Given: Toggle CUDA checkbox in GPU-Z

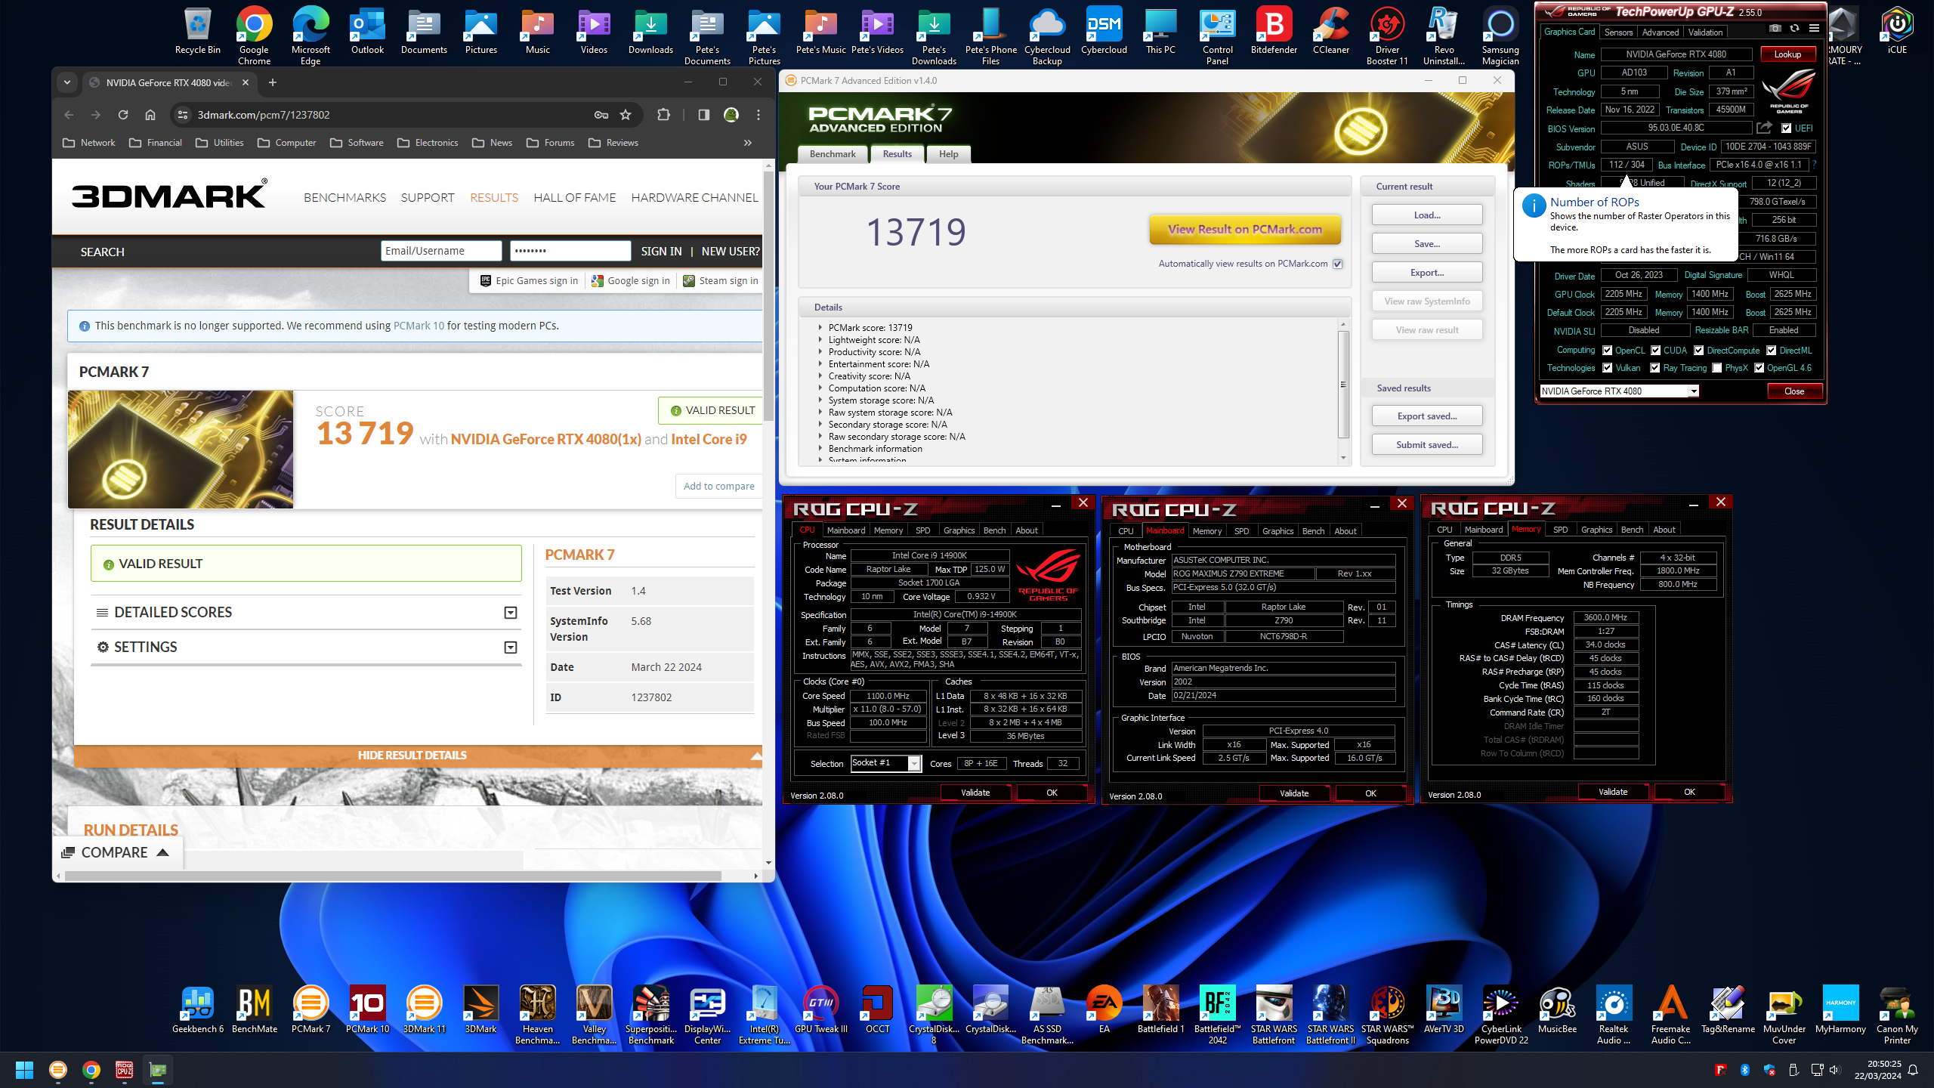Looking at the screenshot, I should click(x=1656, y=351).
